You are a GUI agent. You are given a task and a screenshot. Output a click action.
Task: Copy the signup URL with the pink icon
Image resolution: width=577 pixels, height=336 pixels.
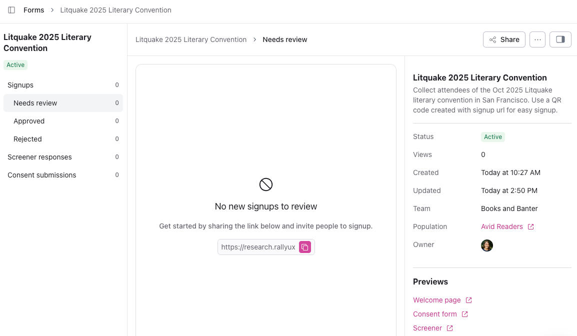[305, 247]
